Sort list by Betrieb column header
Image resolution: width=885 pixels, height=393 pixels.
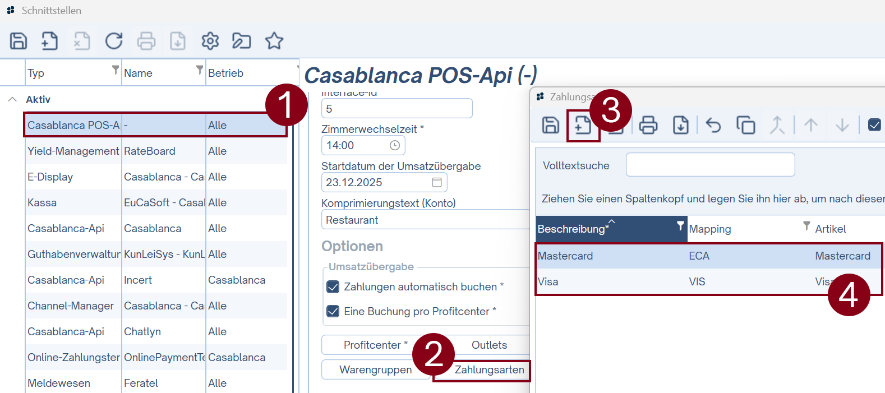225,73
